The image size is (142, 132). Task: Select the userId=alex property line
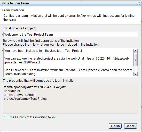tap(12, 91)
